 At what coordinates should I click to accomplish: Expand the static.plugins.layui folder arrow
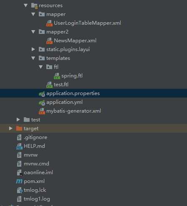33,49
